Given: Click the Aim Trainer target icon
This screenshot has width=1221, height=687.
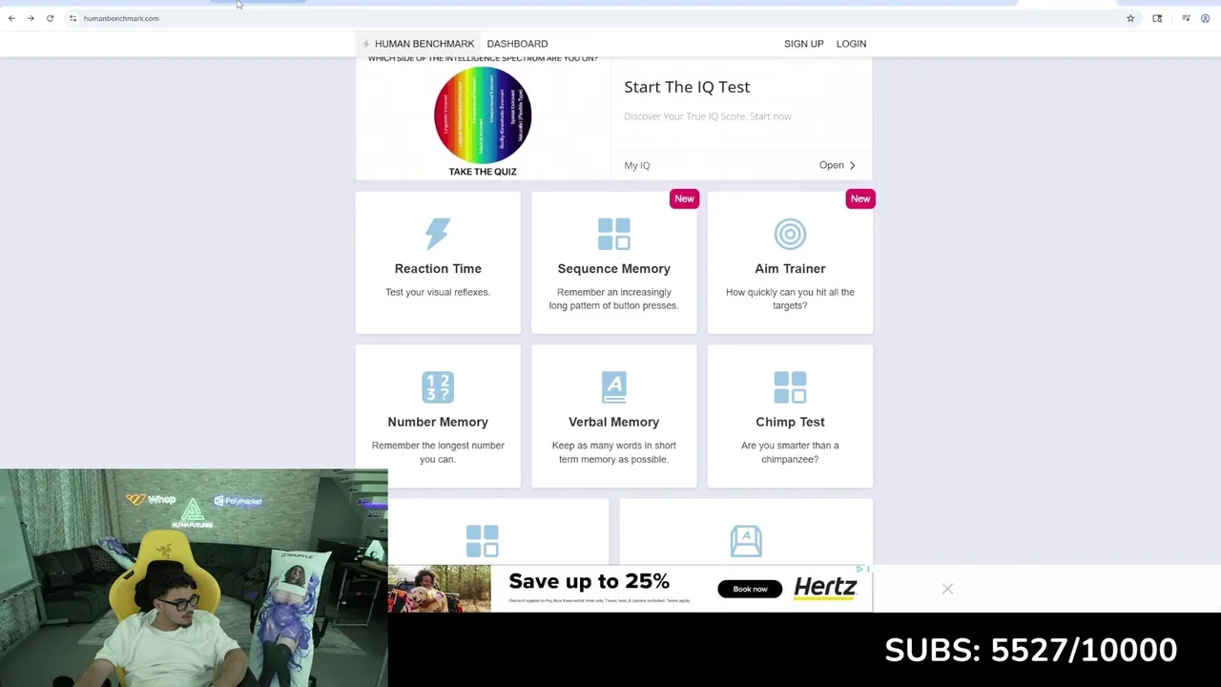Looking at the screenshot, I should tap(790, 234).
